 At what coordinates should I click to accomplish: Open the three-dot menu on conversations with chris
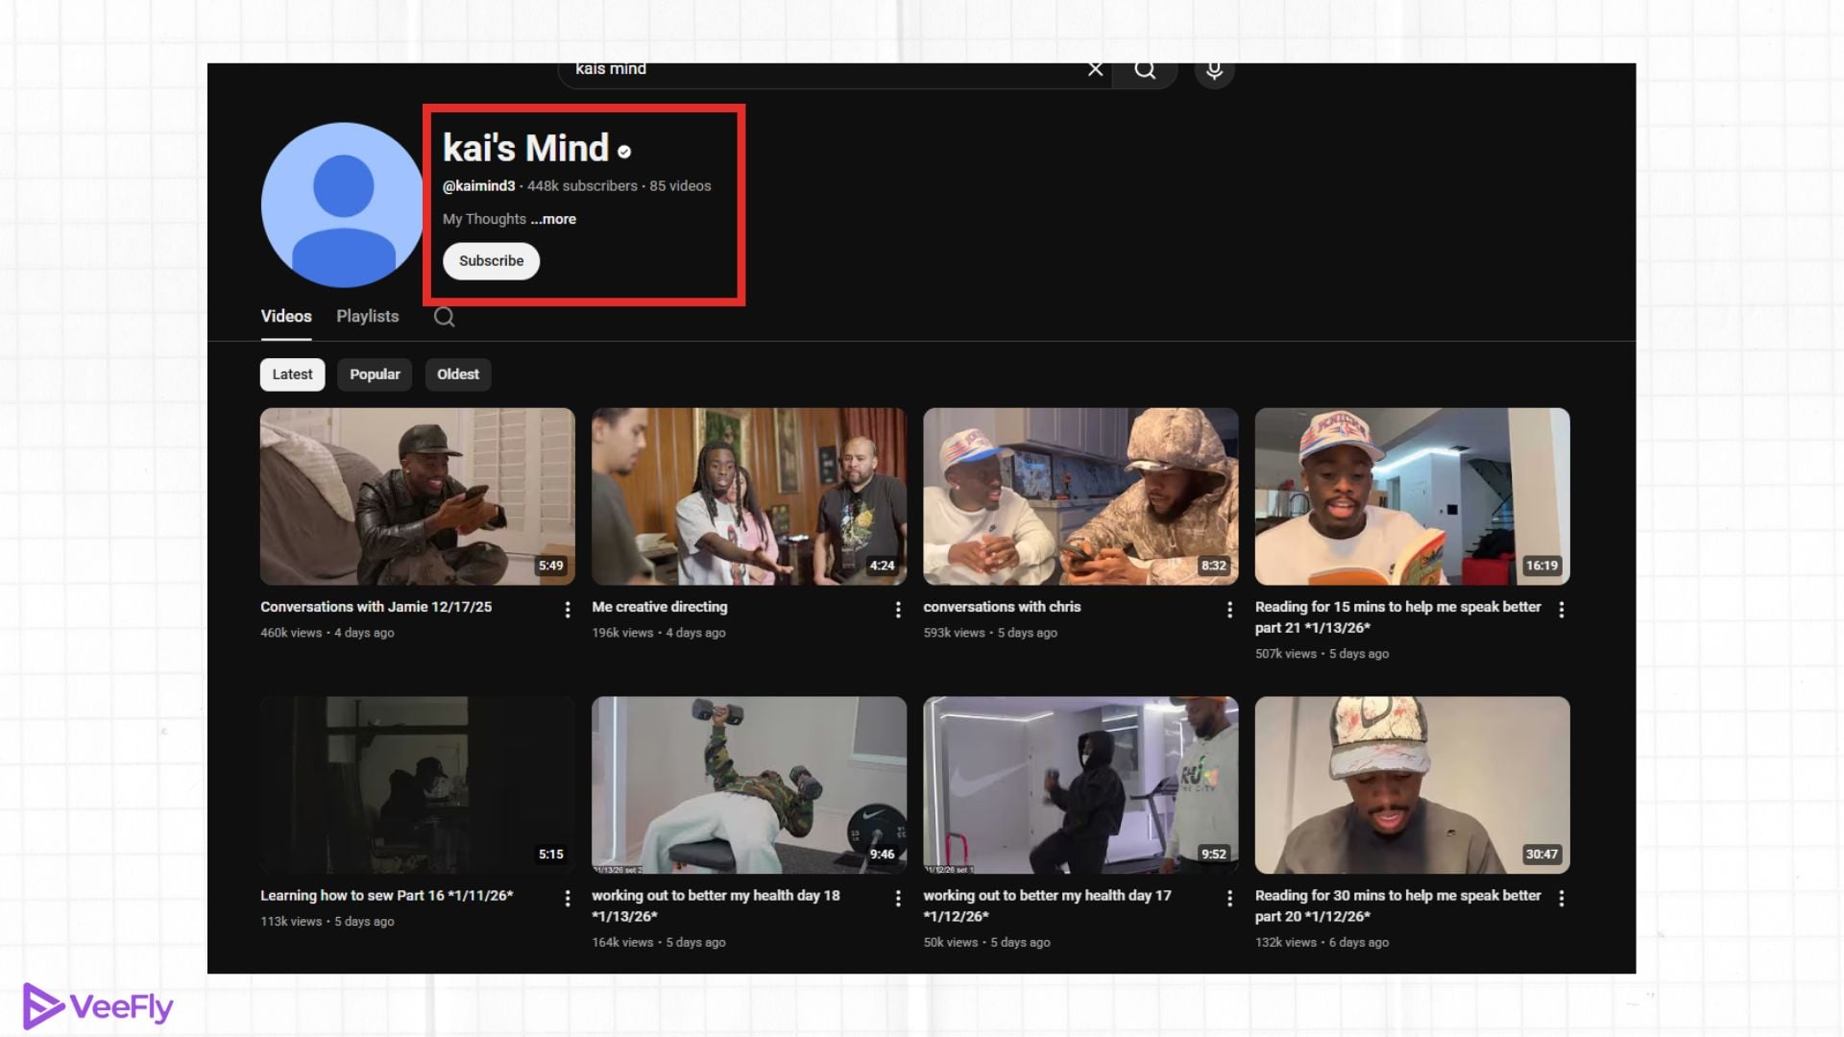point(1229,609)
